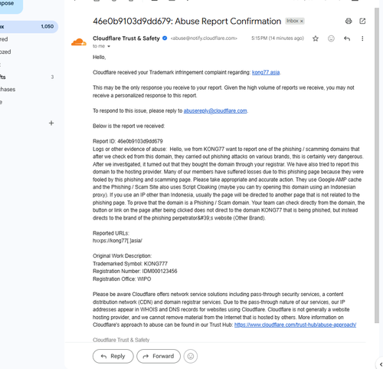
Task: Open the three-dot More options menu
Action: click(362, 38)
